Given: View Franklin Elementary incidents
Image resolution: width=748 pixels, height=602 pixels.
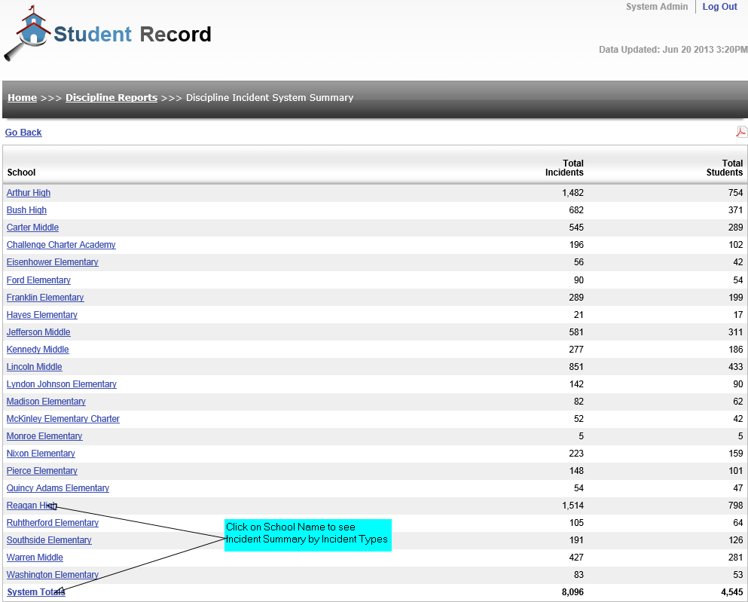Looking at the screenshot, I should 45,297.
